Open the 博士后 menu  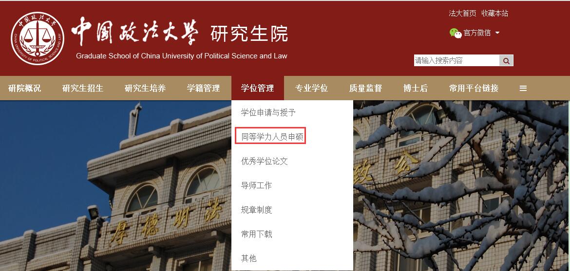(415, 89)
